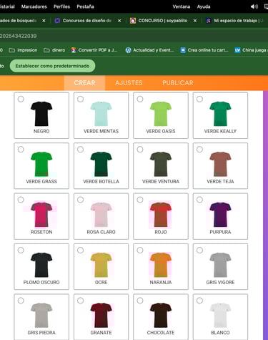Select the NEGRO radio button
The width and height of the screenshot is (268, 340).
(x=21, y=99)
